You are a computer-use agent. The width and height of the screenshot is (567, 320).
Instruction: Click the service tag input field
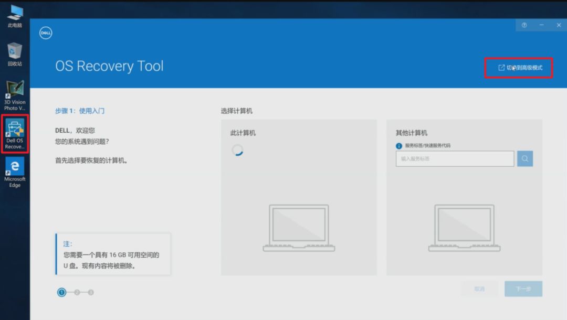455,158
